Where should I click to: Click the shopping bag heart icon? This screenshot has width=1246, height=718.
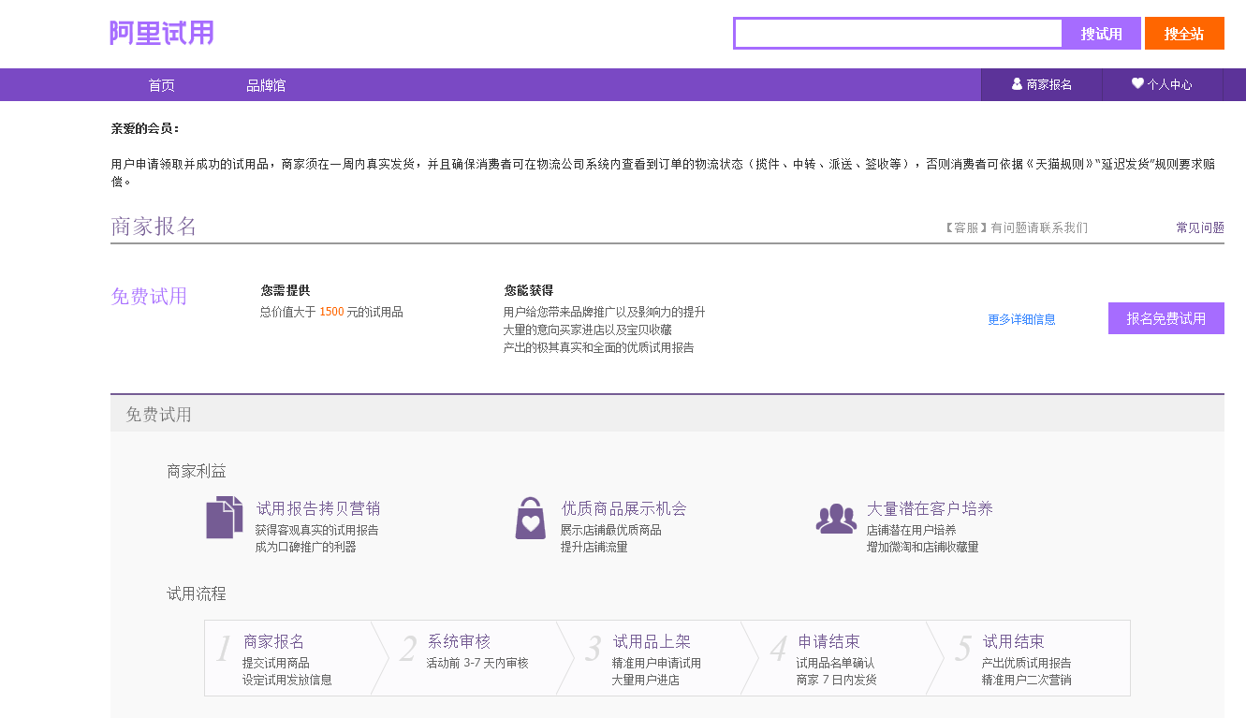531,519
